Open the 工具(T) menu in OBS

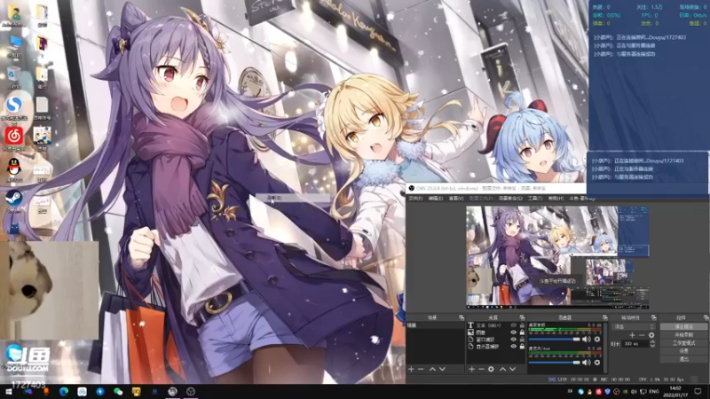535,198
